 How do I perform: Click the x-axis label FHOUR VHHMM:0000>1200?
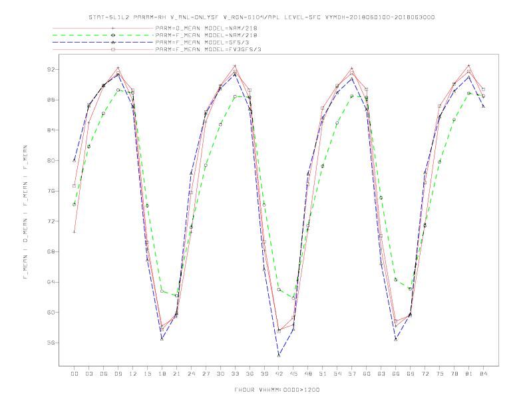click(277, 390)
